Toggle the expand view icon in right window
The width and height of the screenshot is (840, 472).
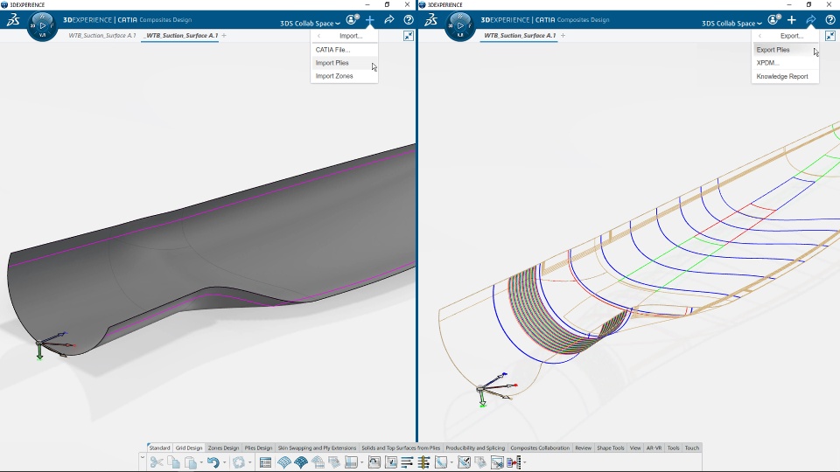coord(829,36)
